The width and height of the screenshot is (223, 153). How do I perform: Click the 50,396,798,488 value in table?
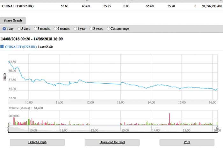212,6
